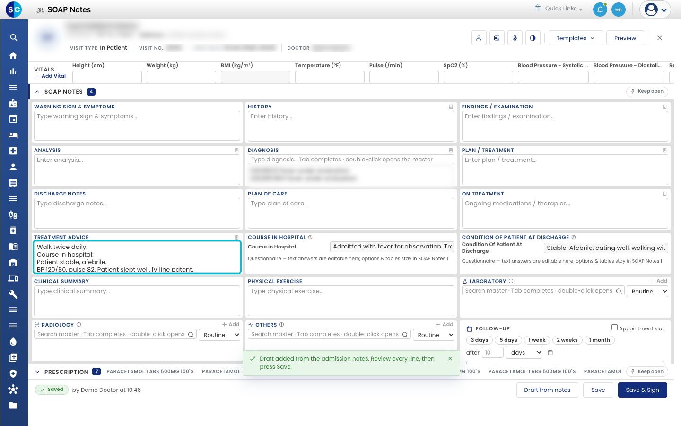Go to the home icon in sidebar

point(13,55)
